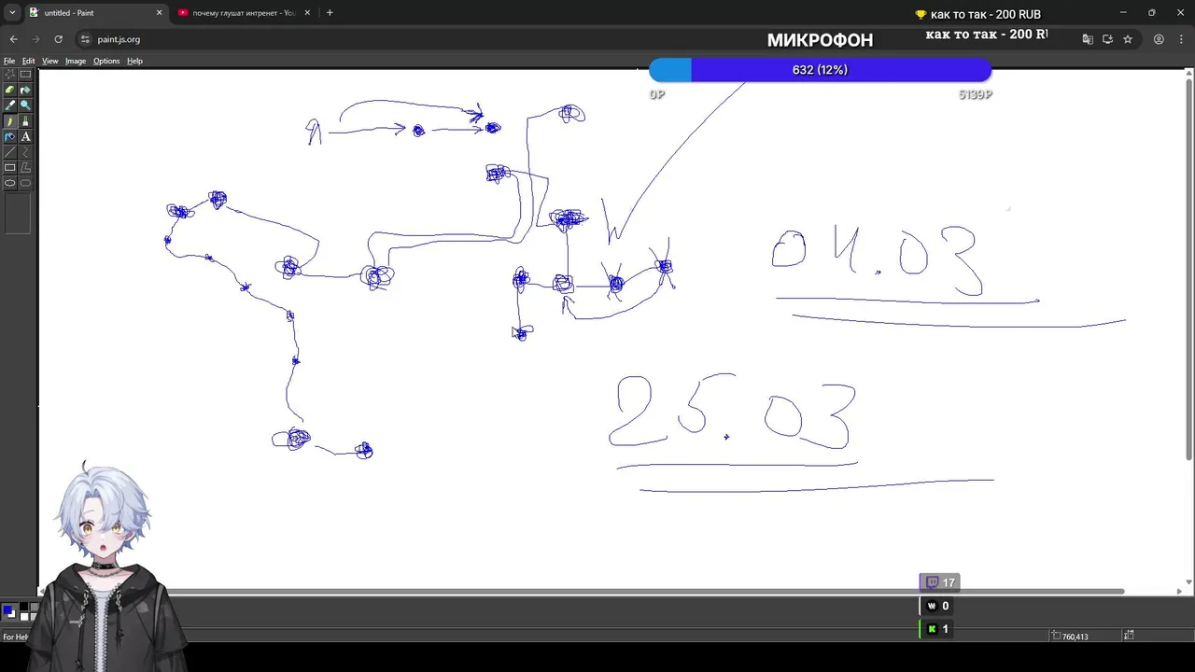Screen dimensions: 1195x672
Task: Select the Free-Form Select tool
Action: 10,75
